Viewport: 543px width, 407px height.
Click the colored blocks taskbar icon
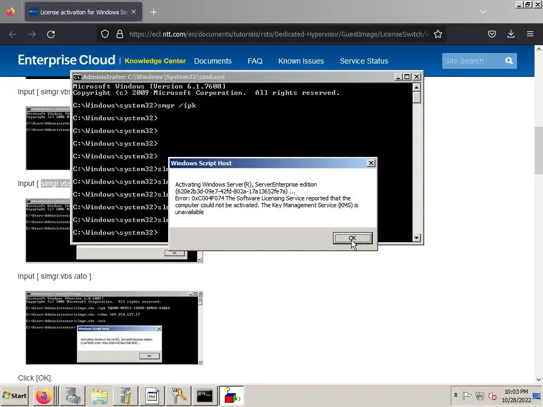point(232,395)
